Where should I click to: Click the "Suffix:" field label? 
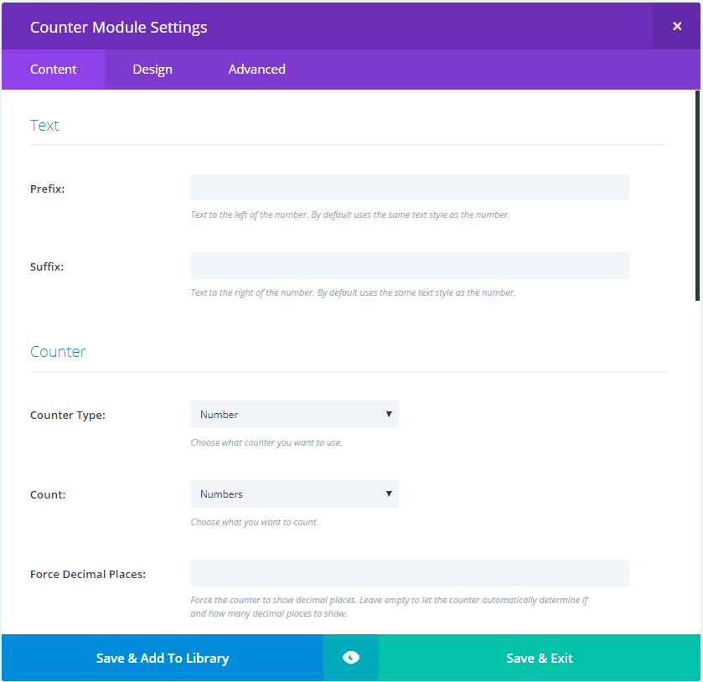pos(47,266)
